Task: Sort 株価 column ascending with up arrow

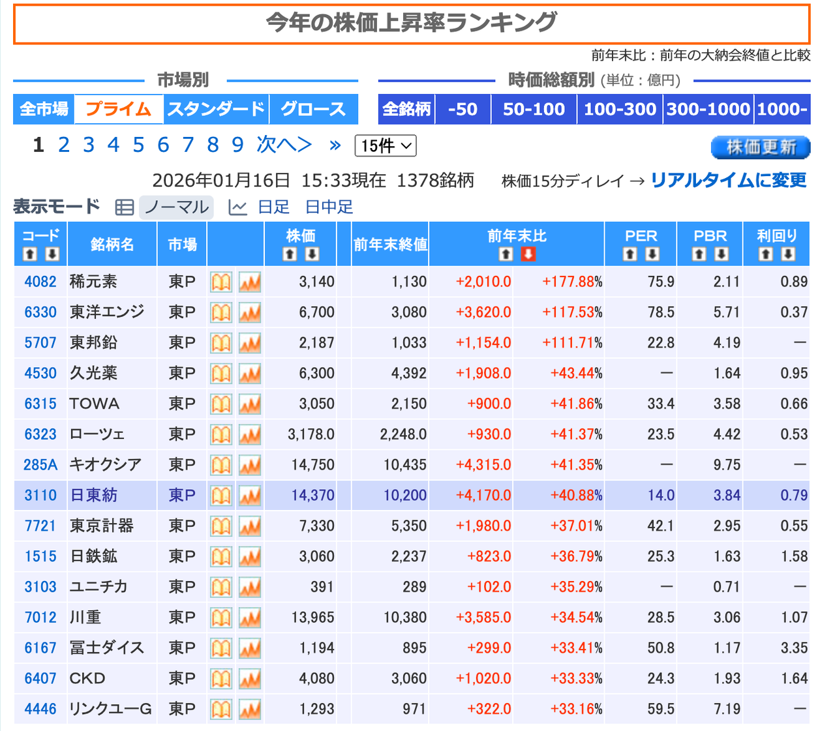Action: (x=290, y=254)
